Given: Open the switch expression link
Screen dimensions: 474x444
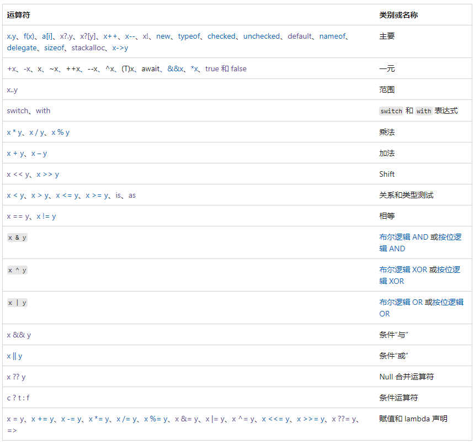Looking at the screenshot, I should coord(18,110).
